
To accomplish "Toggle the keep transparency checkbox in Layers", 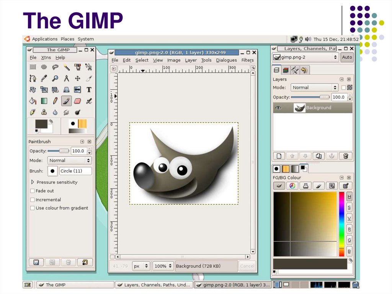I will [x=343, y=87].
